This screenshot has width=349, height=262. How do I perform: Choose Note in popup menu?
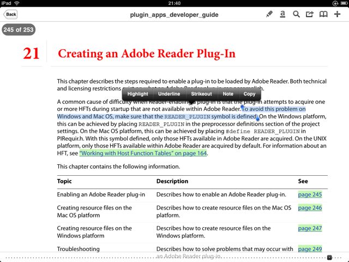click(x=228, y=94)
